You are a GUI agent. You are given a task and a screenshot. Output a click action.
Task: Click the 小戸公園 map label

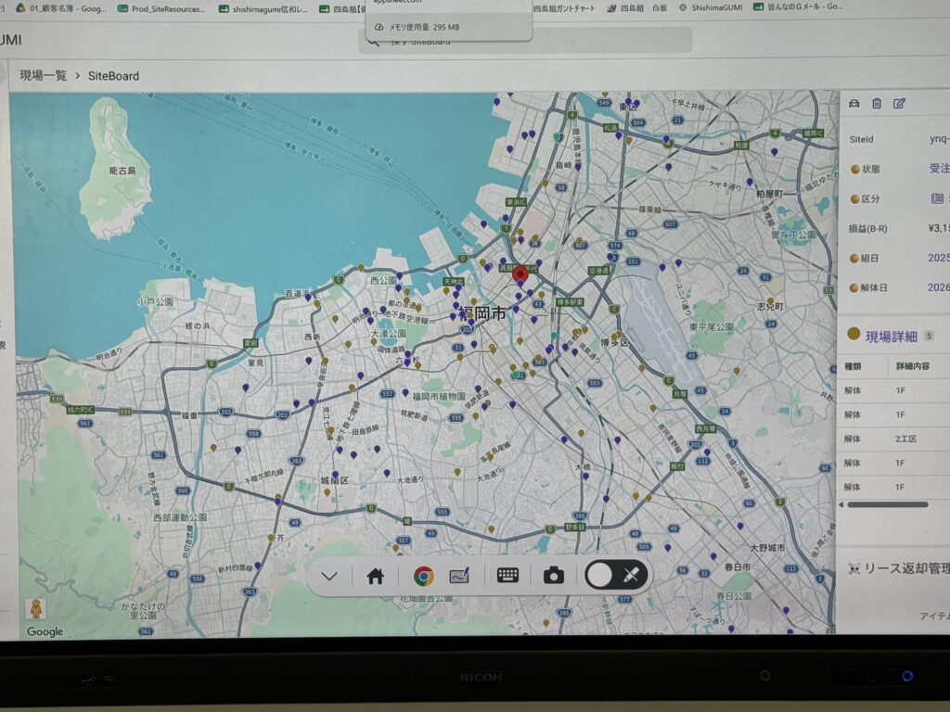[x=155, y=301]
